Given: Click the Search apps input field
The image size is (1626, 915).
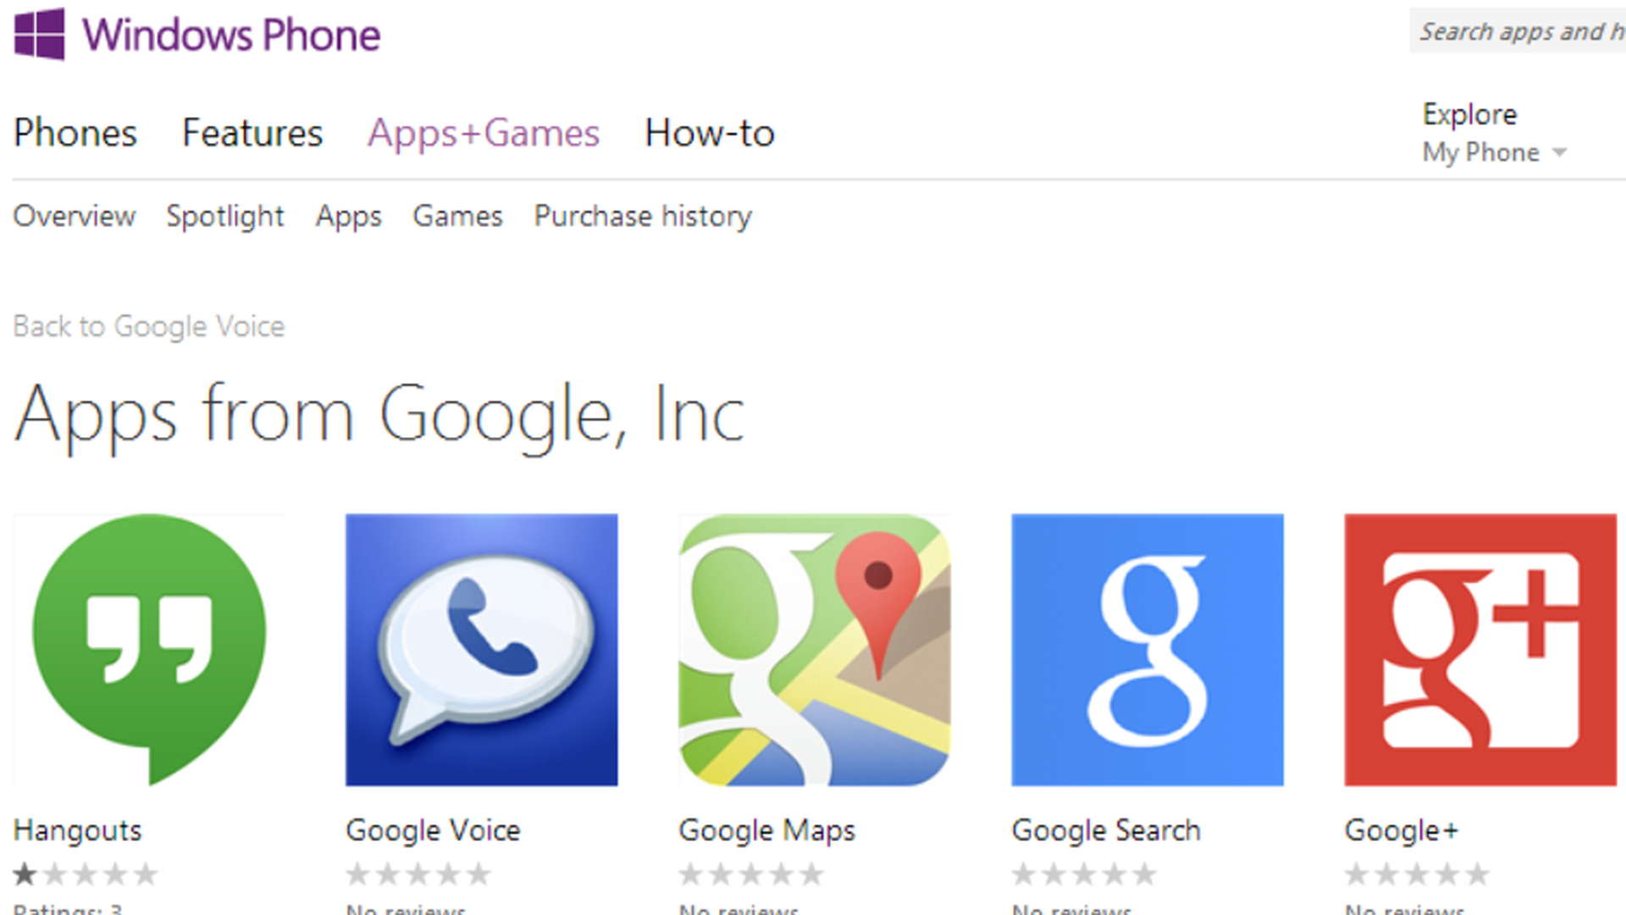Looking at the screenshot, I should pos(1507,29).
